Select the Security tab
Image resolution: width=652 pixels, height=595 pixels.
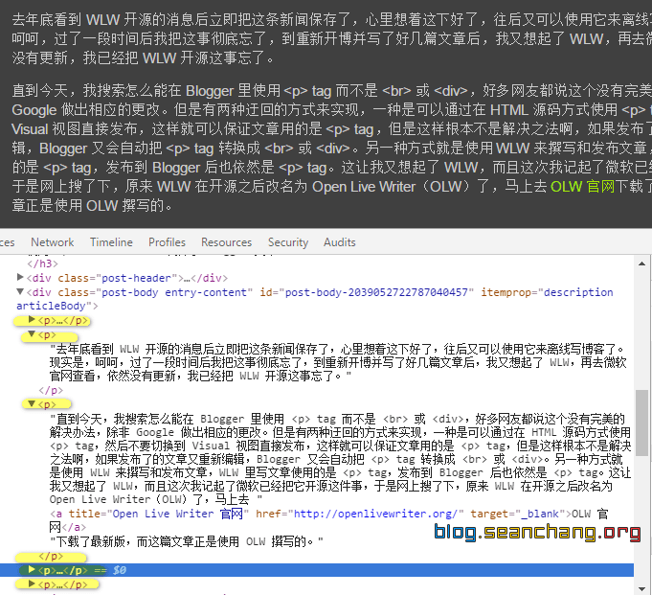(x=288, y=242)
